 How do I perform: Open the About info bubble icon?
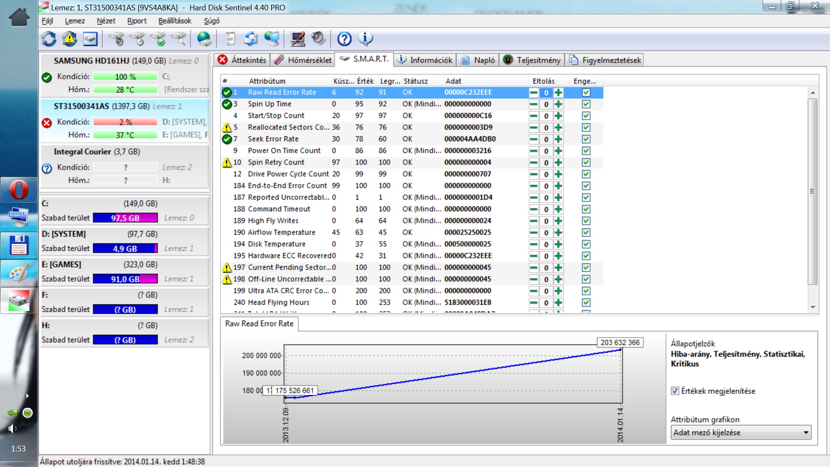pyautogui.click(x=366, y=39)
